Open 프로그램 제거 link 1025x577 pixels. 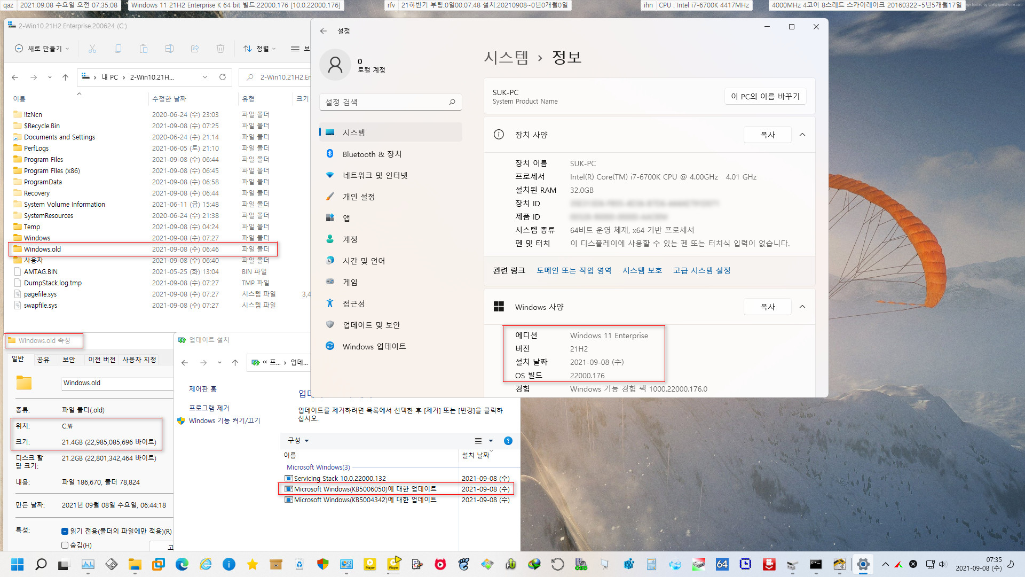(x=209, y=408)
